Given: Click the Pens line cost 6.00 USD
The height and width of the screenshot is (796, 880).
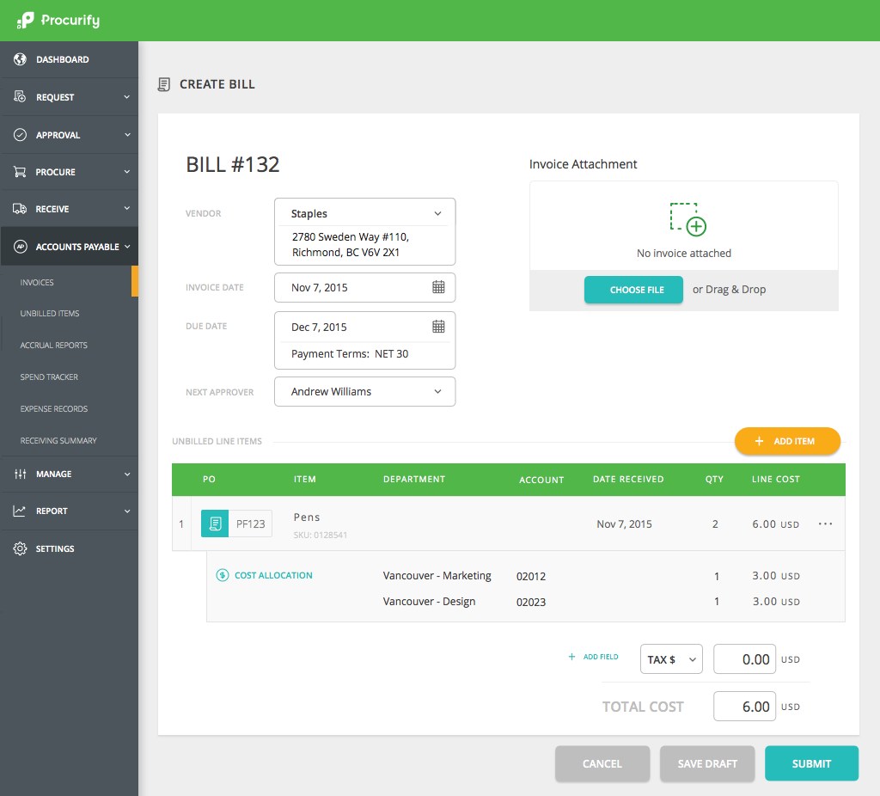Looking at the screenshot, I should (x=776, y=524).
